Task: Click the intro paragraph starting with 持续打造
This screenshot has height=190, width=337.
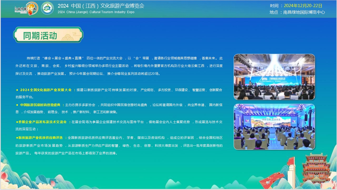Action: (x=119, y=66)
